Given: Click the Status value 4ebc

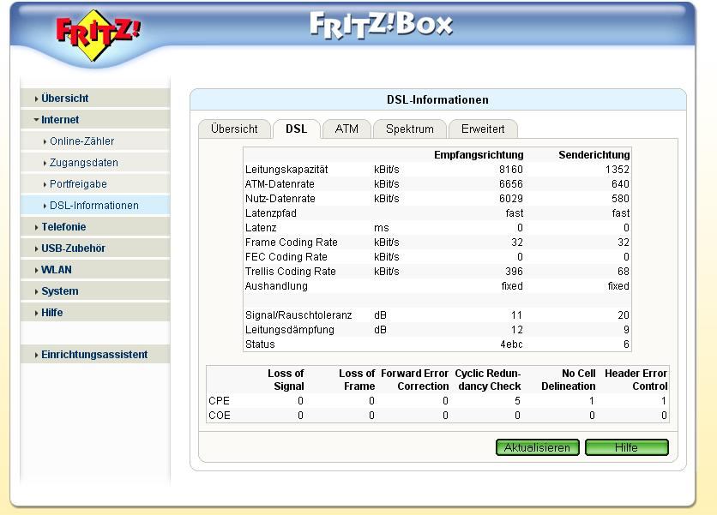Looking at the screenshot, I should (511, 344).
